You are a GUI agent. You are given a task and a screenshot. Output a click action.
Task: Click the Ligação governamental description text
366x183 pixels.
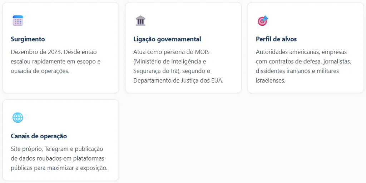(178, 66)
